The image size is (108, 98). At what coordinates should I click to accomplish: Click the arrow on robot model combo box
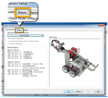43,36
